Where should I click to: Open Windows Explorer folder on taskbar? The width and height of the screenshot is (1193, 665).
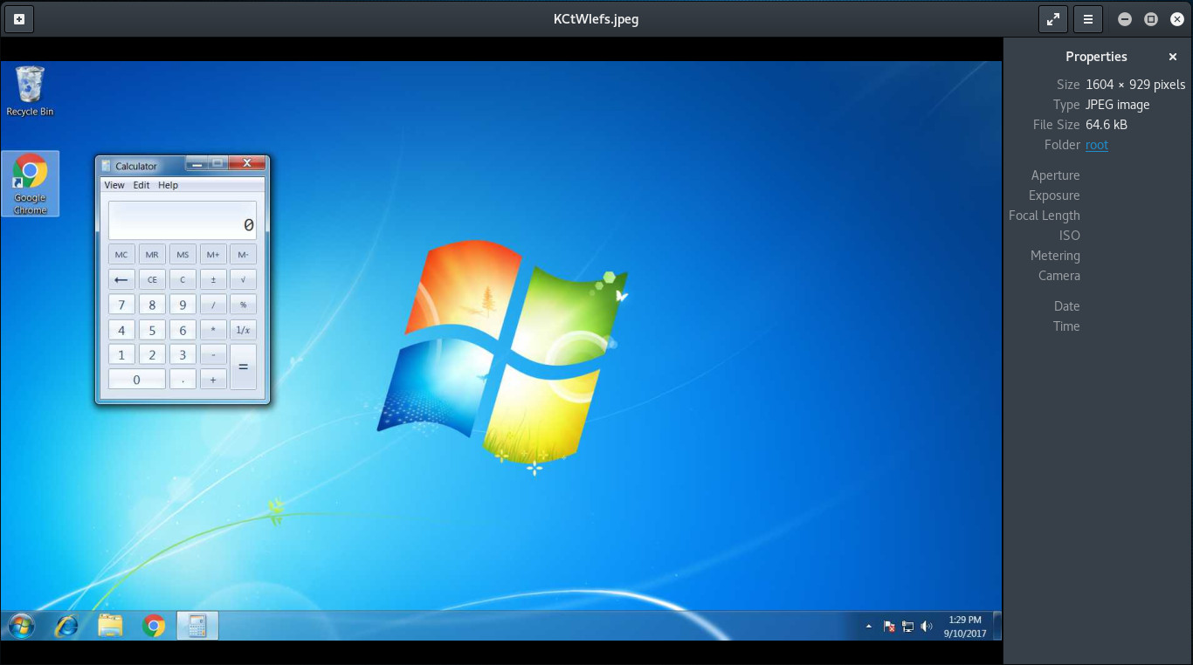click(110, 626)
